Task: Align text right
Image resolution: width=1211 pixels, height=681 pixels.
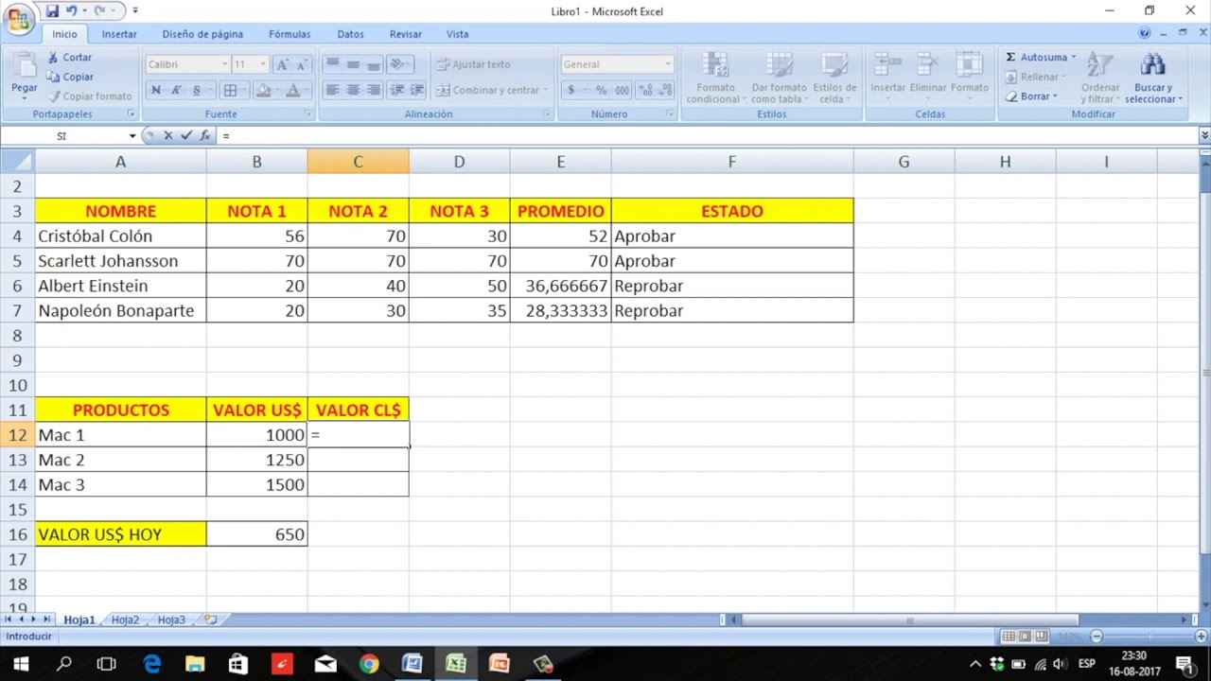Action: [373, 90]
